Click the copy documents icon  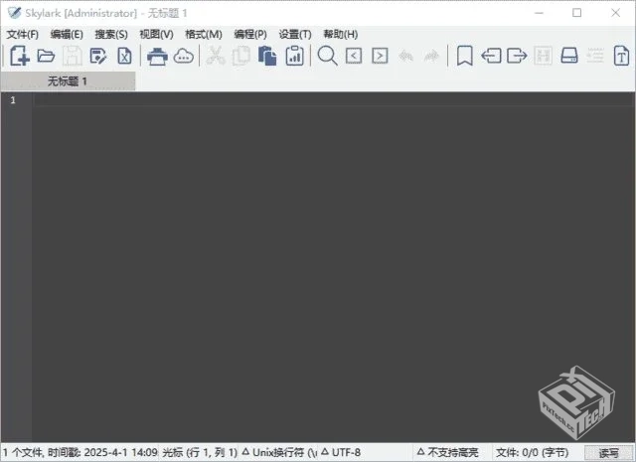pos(240,56)
